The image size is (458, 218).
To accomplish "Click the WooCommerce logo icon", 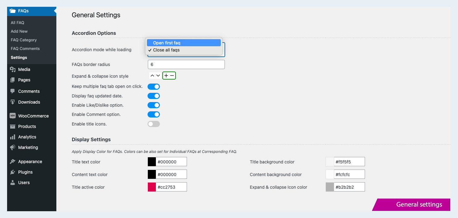I will pyautogui.click(x=13, y=116).
